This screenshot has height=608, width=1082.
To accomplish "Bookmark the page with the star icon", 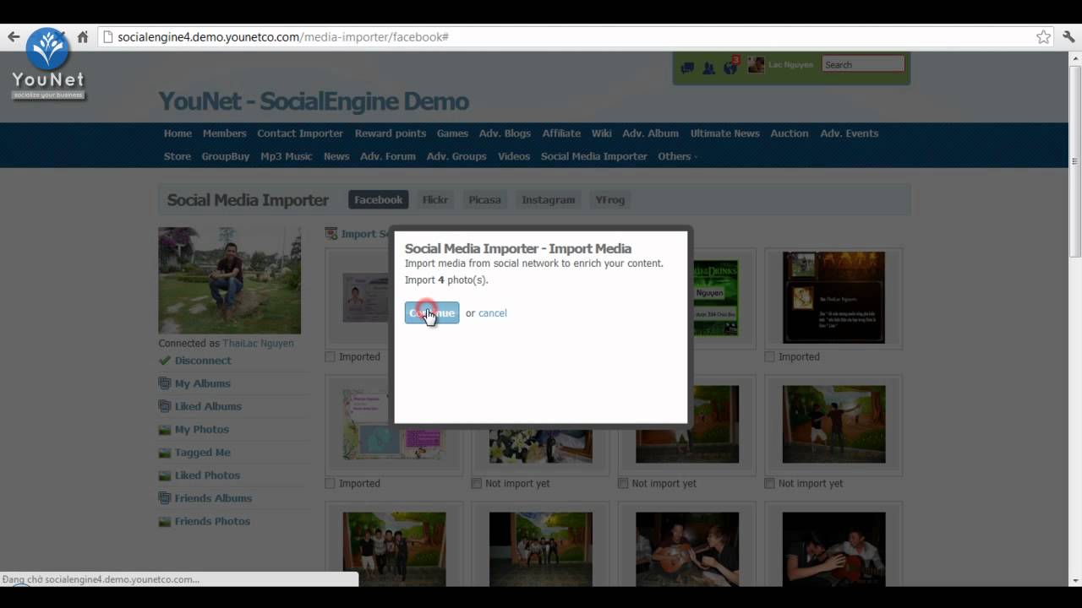I will [1044, 37].
